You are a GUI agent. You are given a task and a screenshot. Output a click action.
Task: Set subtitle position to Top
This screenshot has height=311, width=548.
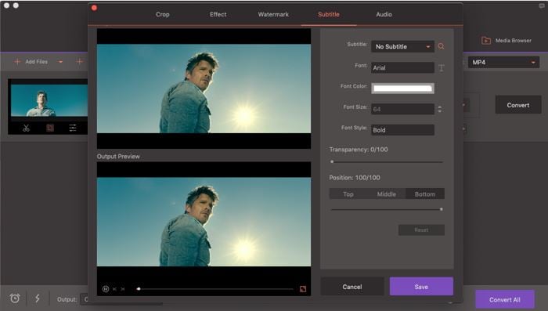(x=348, y=193)
